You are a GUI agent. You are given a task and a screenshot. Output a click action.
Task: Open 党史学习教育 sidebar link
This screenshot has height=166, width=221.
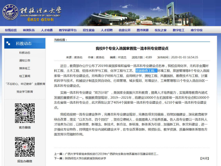[x=25, y=92]
